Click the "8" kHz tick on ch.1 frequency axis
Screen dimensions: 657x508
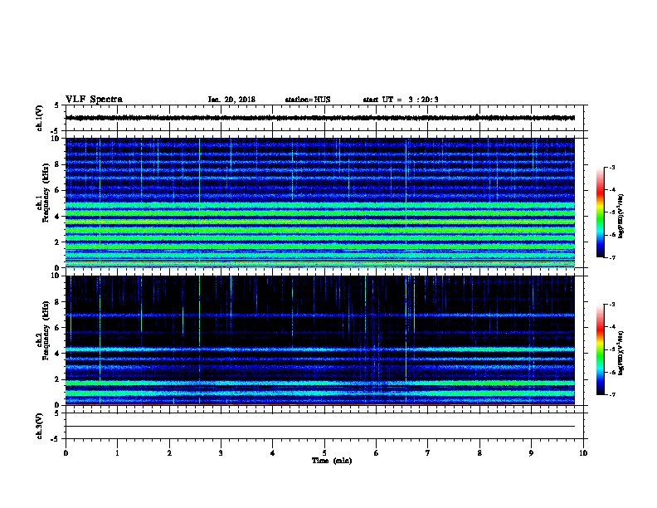pyautogui.click(x=58, y=164)
